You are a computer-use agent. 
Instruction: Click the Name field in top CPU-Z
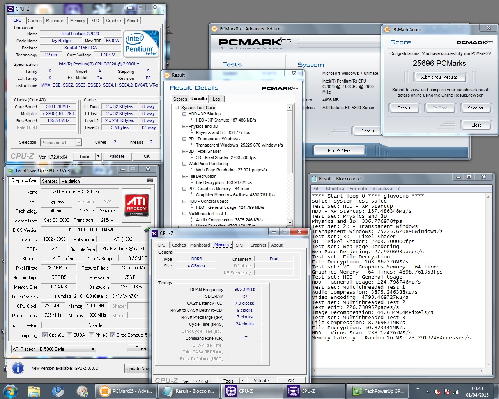pyautogui.click(x=80, y=34)
